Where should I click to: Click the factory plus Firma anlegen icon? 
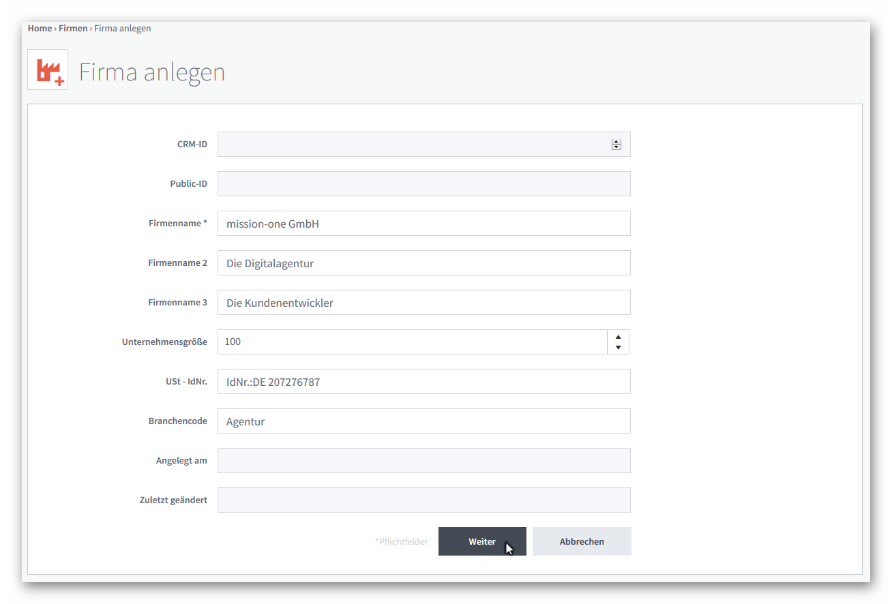48,70
